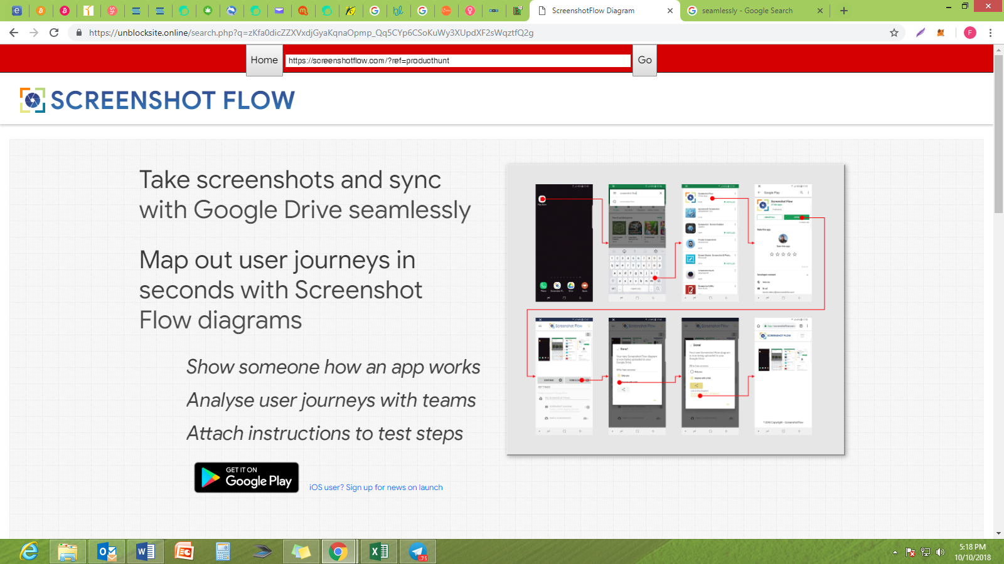Go back using the browser back arrow

[x=14, y=33]
